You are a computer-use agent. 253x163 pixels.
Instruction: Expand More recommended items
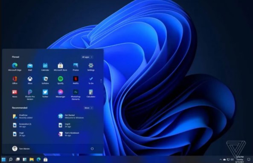coord(88,108)
